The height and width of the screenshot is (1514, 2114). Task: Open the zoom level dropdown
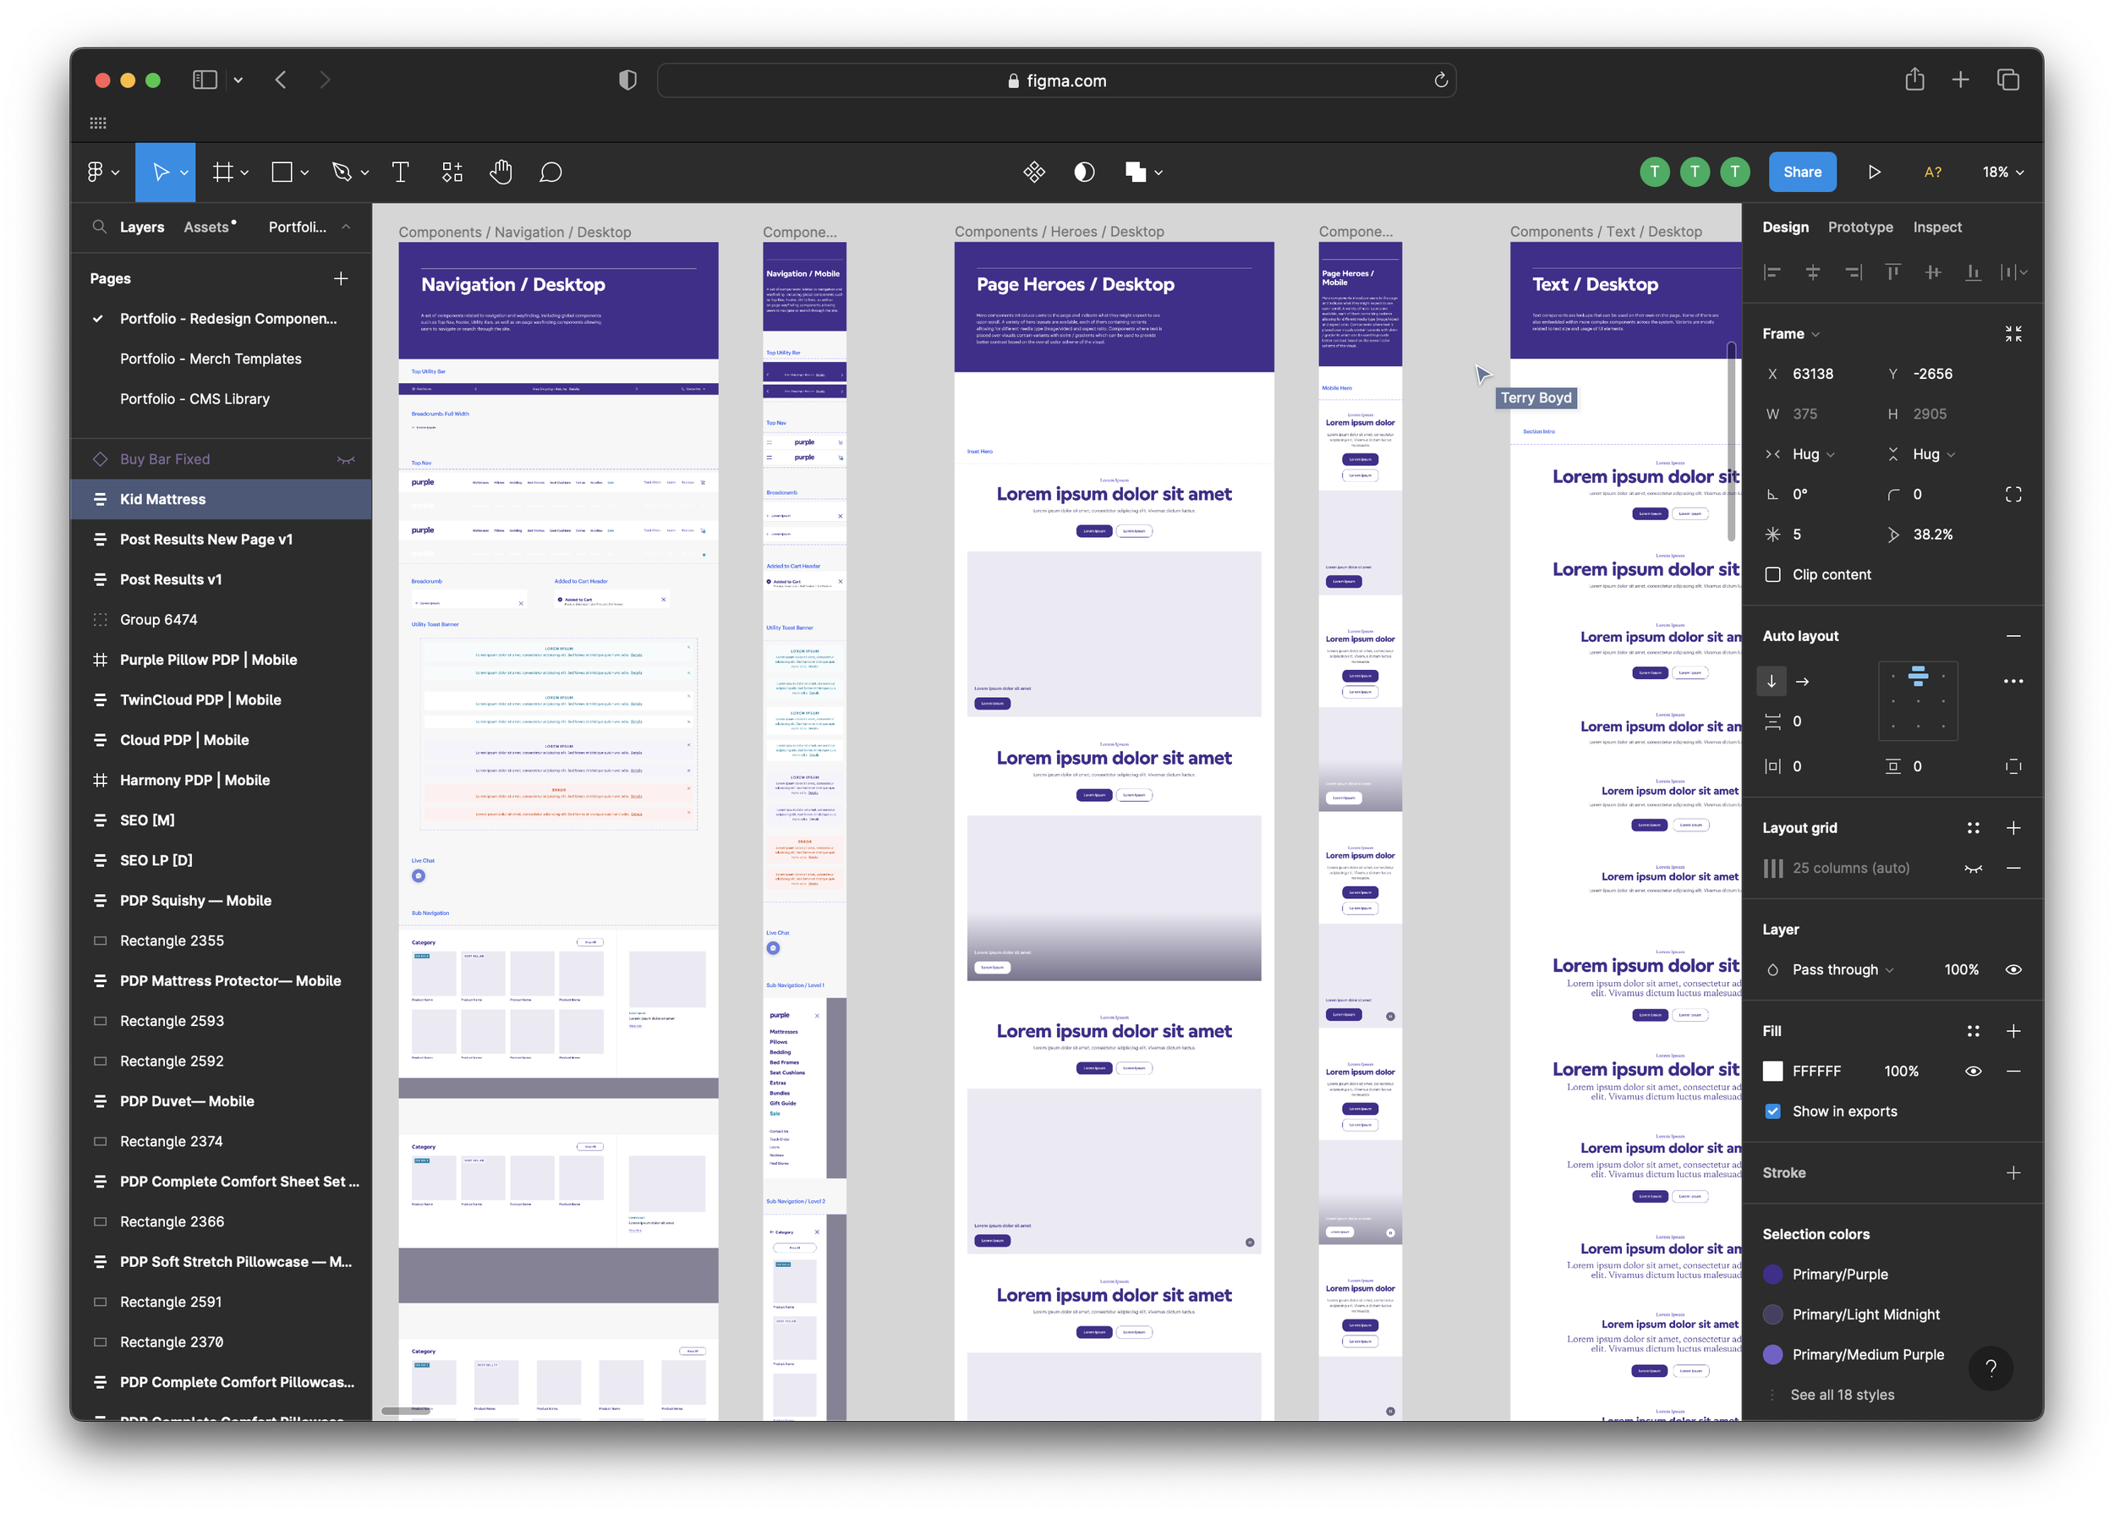[2002, 172]
